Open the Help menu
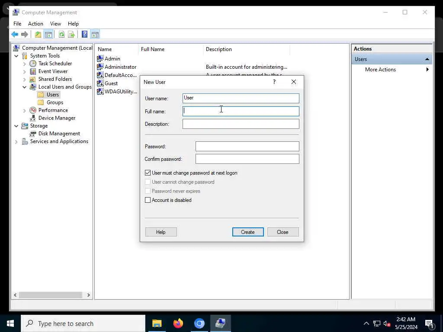This screenshot has width=443, height=332. tap(73, 24)
